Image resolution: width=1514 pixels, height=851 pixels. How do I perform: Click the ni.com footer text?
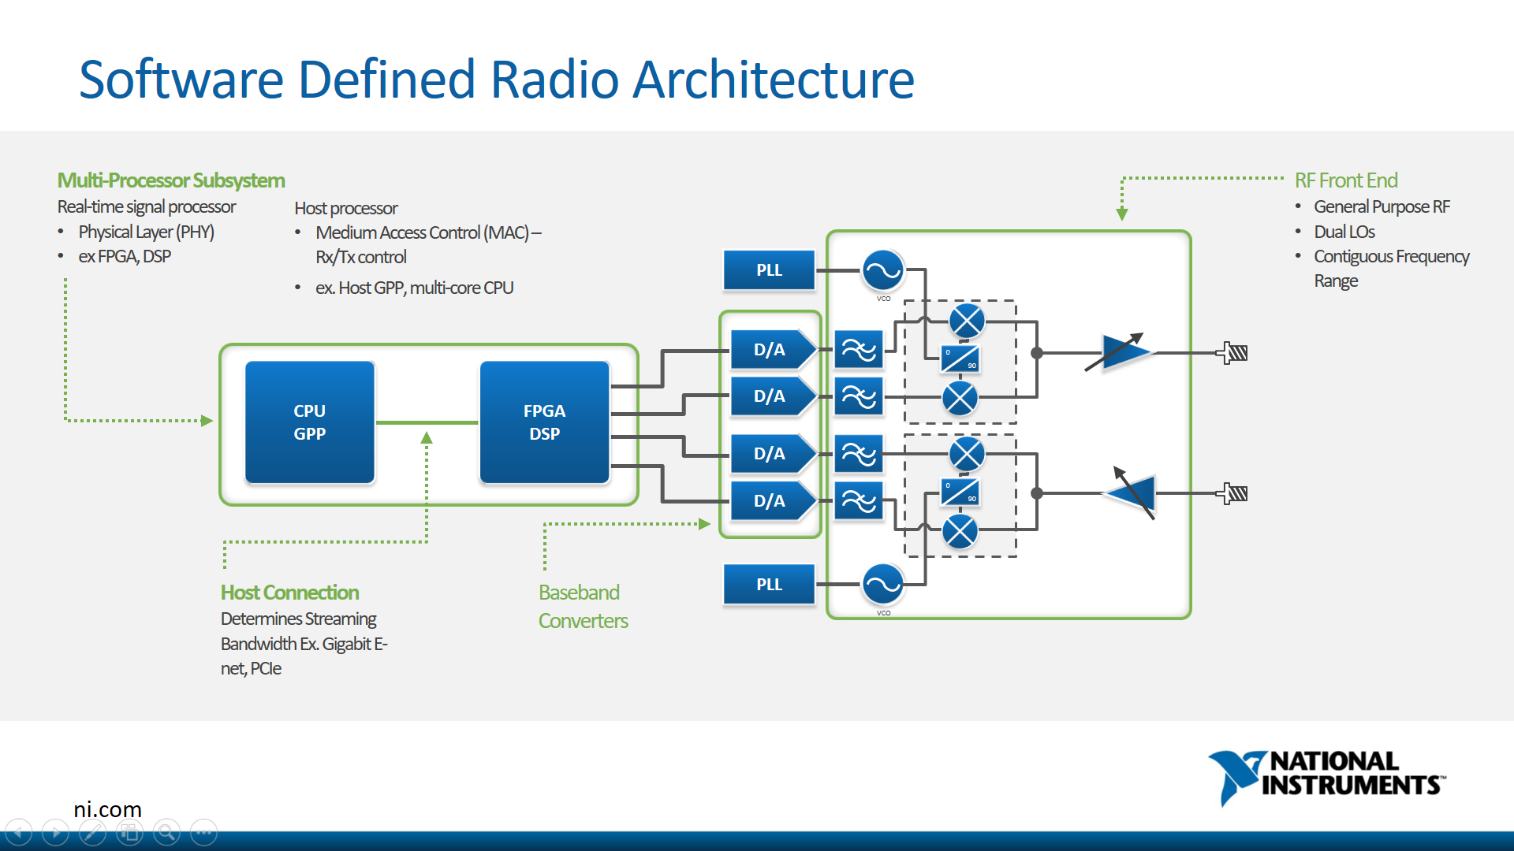pos(107,809)
